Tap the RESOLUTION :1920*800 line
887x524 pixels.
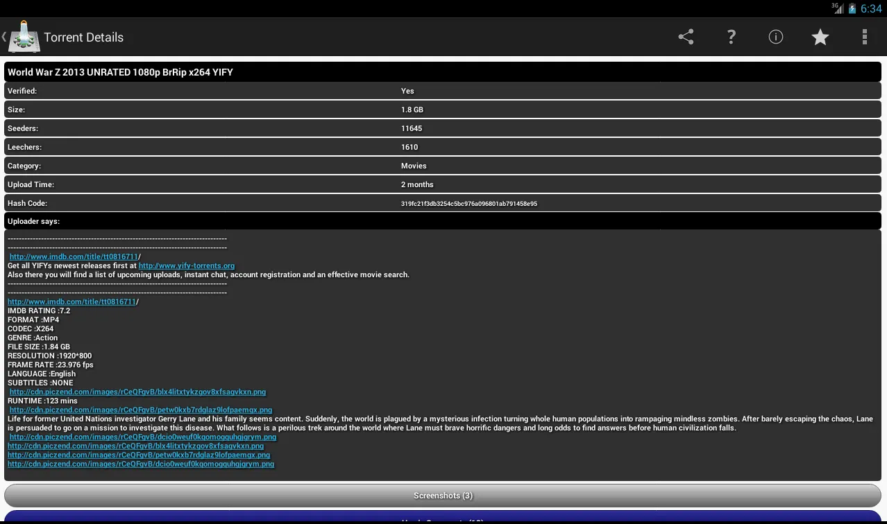[x=49, y=356]
